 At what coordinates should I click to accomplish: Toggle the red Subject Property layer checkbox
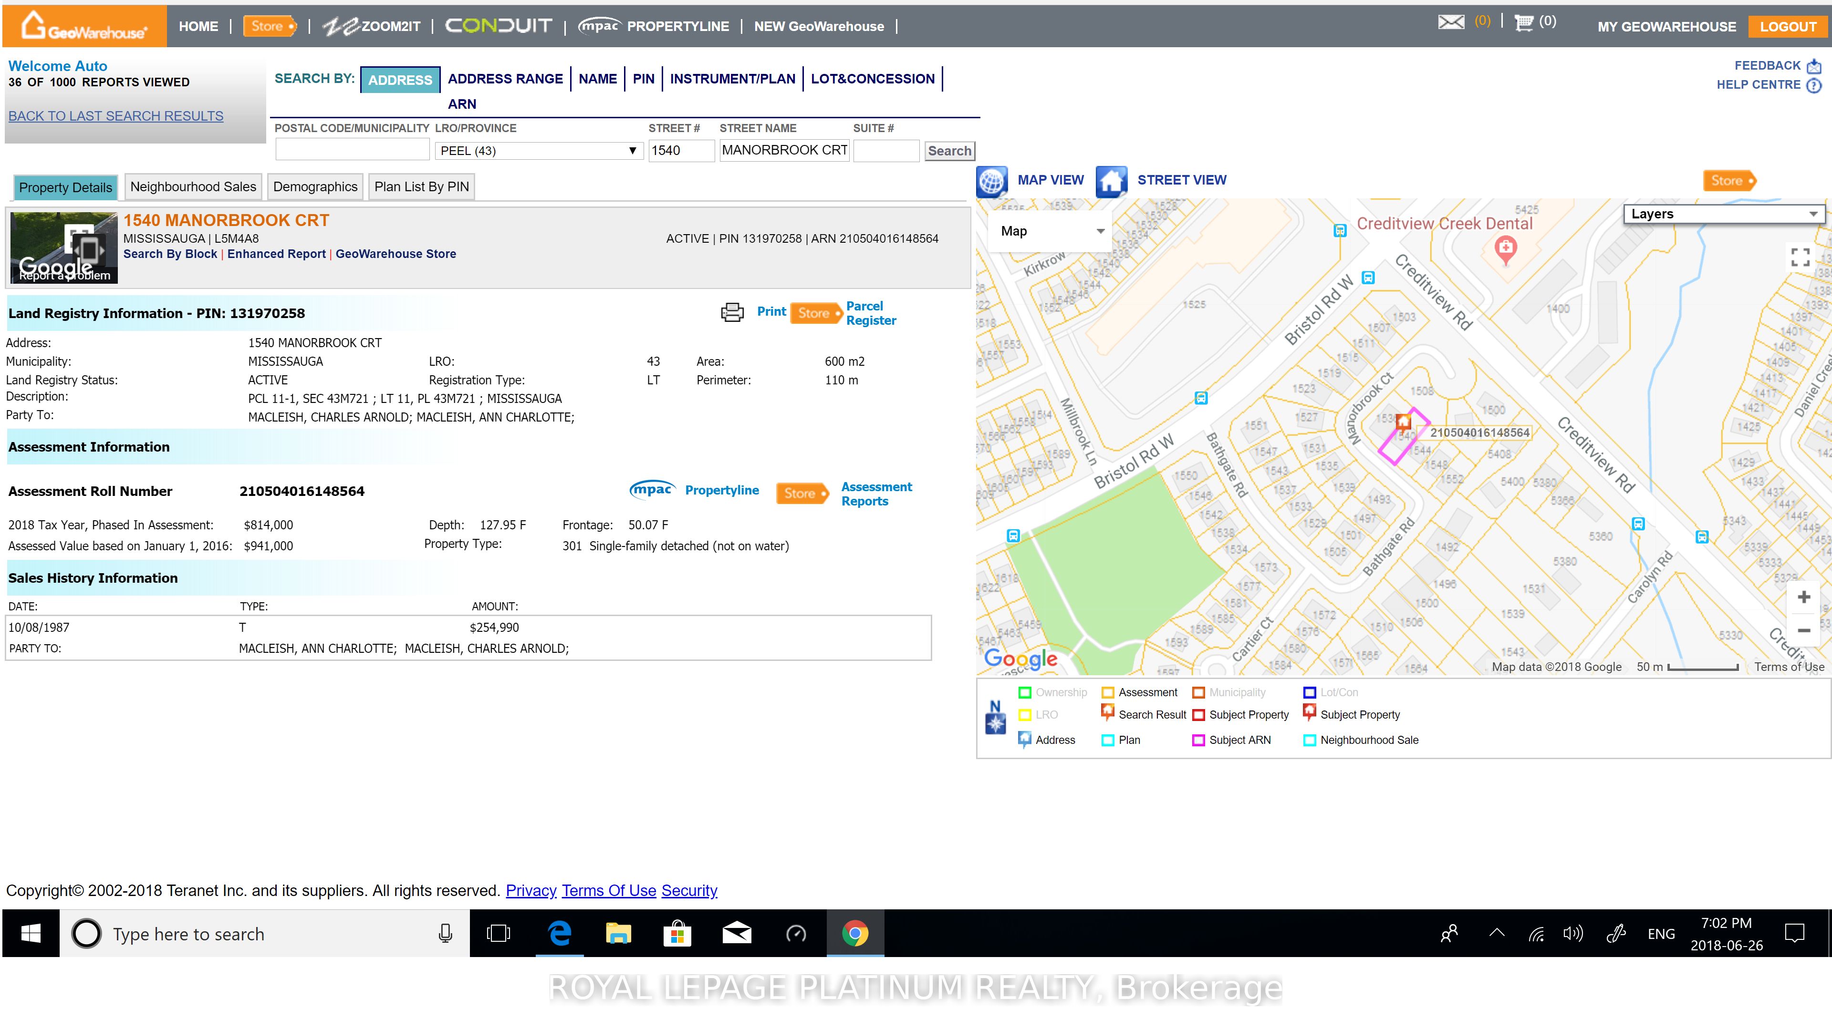1198,715
